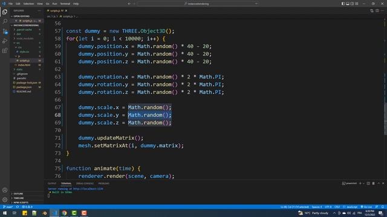This screenshot has height=217, width=387.
Task: Click the Open Changes icon in editor toolbar
Action: [x=372, y=11]
